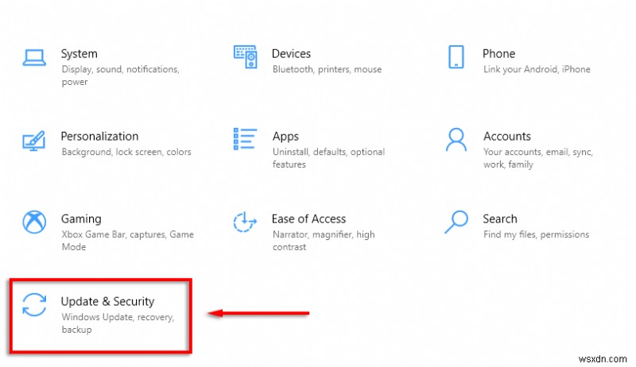Click 'Bluetooth, printers, mouse' description
Viewport: 636px width, 367px height.
coord(327,69)
